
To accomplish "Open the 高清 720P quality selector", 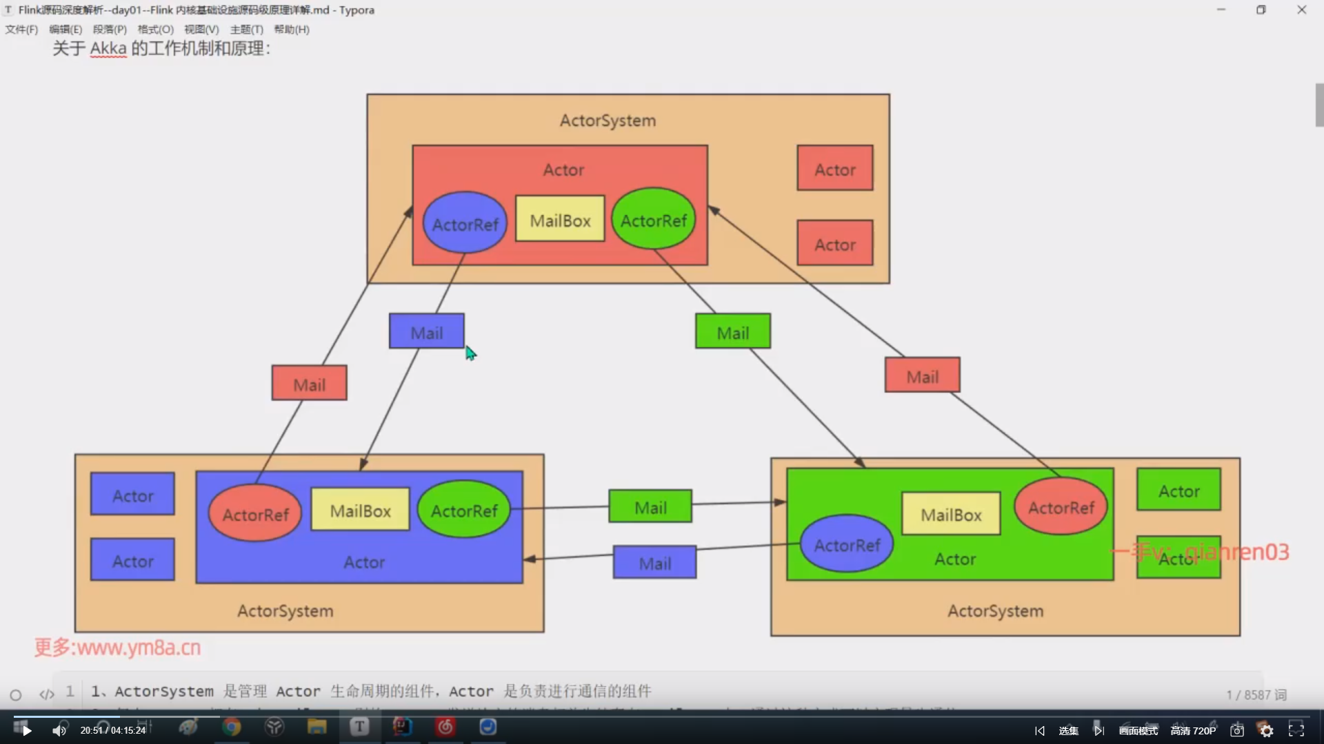I will [1193, 731].
